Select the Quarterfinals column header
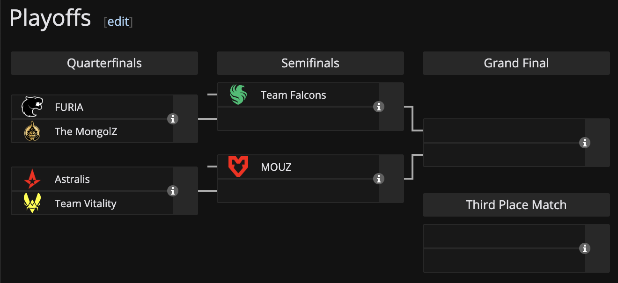 (104, 63)
